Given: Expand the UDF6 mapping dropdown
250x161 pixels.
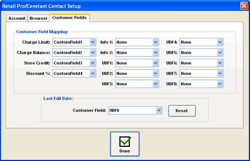Looking at the screenshot, I should [x=220, y=63].
